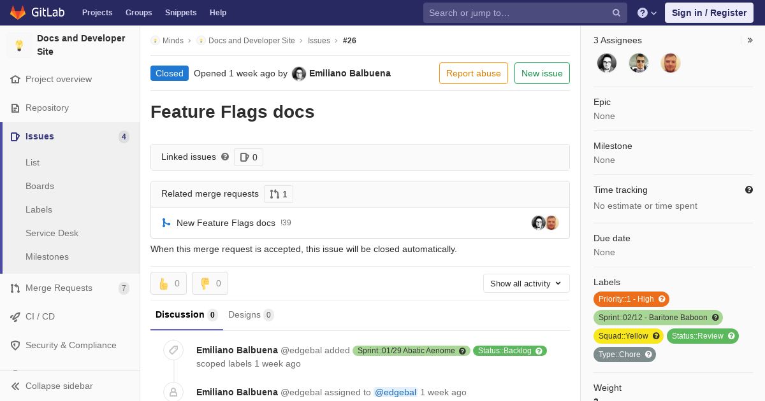Click the Squad::Yellow label help icon
Screen dimensions: 765x401
[x=656, y=336]
